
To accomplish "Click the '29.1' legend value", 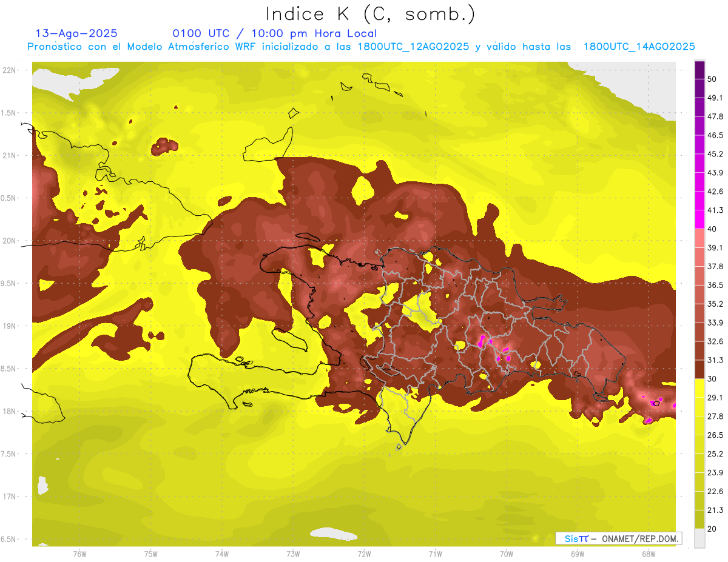I will click(715, 397).
